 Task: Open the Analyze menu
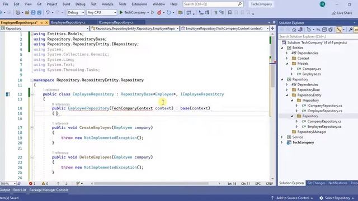coord(107,4)
